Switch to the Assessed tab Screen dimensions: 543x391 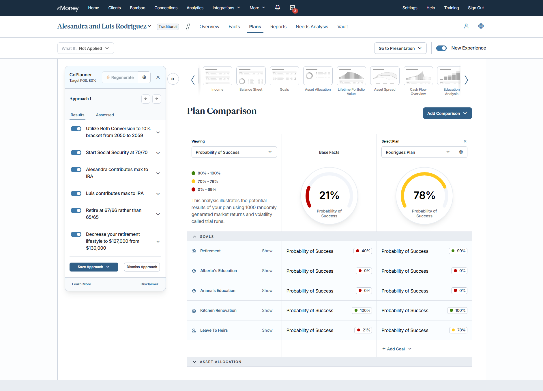coord(105,115)
